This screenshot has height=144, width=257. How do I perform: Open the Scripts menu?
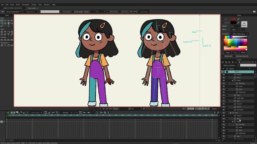tap(34, 5)
